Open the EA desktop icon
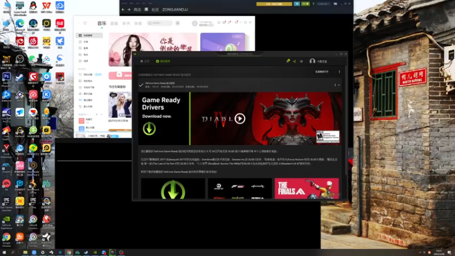This screenshot has height=256, width=455. [6, 184]
